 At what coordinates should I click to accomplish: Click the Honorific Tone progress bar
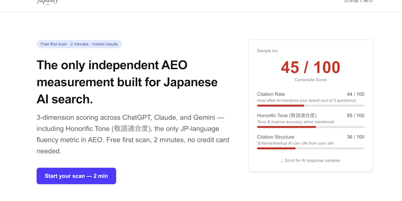(311, 127)
